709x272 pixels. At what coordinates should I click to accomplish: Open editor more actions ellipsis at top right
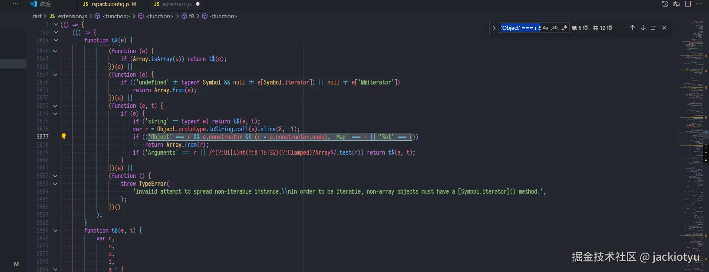point(699,4)
